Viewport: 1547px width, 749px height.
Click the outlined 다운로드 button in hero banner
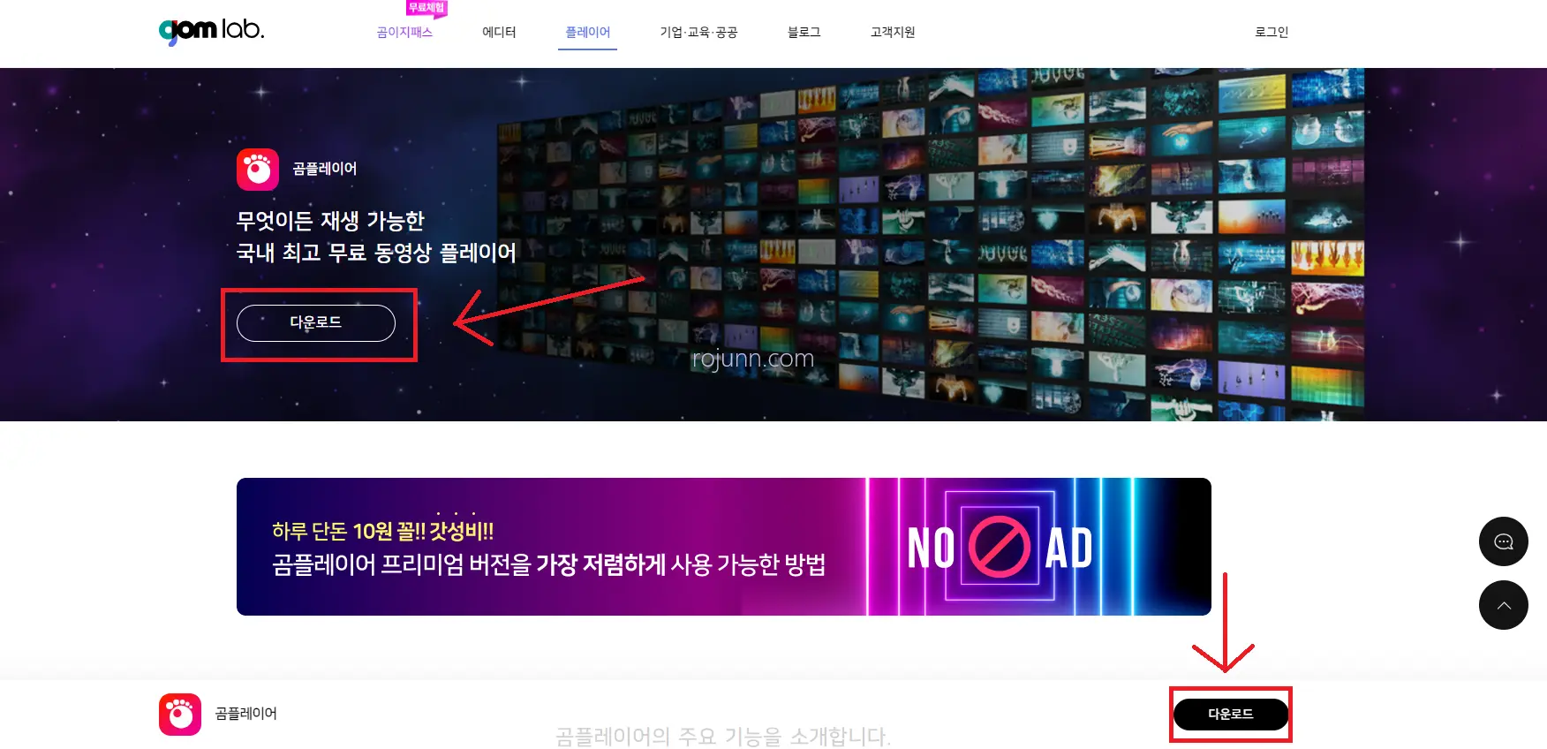coord(316,322)
